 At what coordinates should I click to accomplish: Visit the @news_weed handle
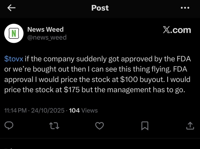[47, 37]
